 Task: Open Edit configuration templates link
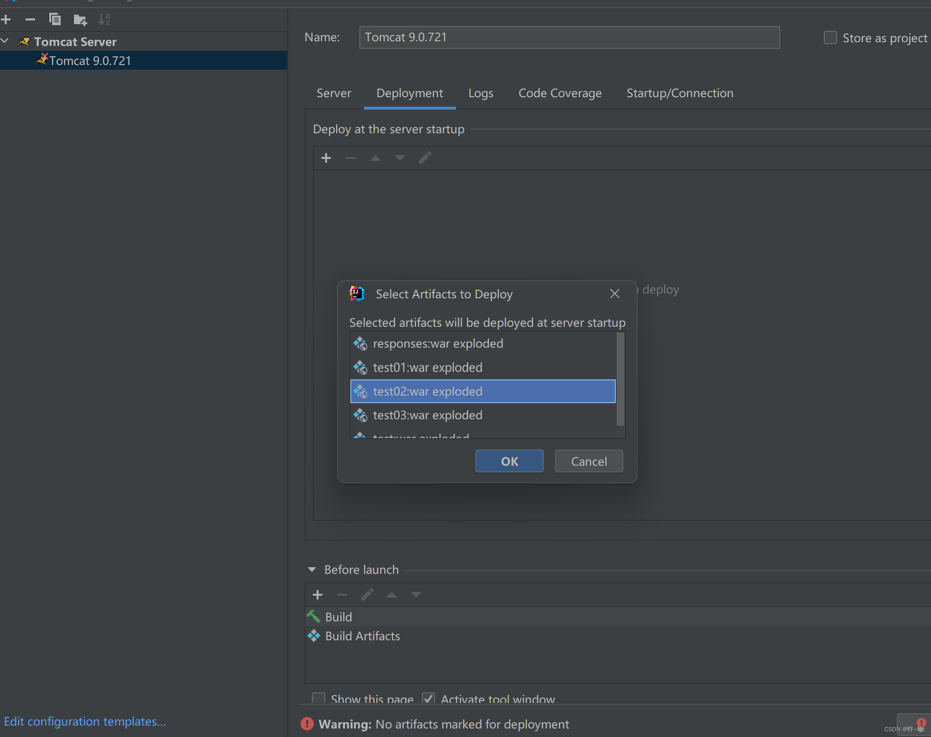(85, 721)
